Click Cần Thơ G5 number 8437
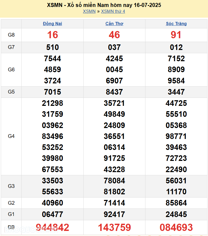Screen dimensions: 208x236 (114, 92)
